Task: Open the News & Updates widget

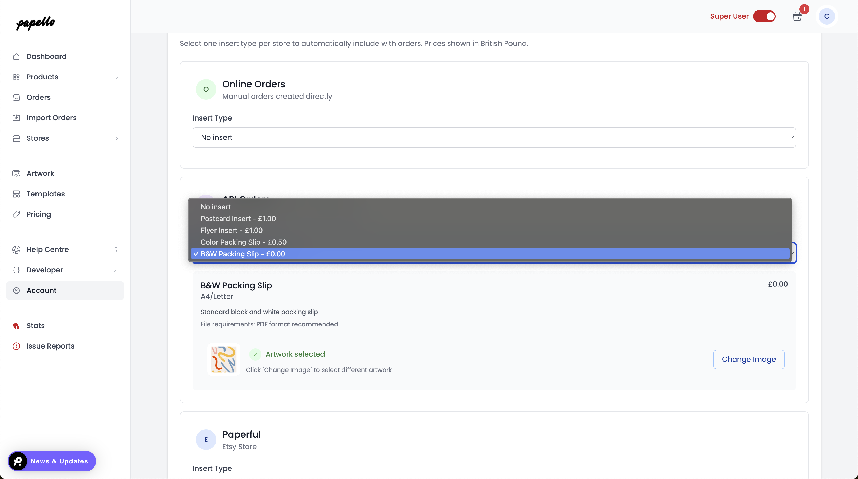Action: (x=52, y=461)
